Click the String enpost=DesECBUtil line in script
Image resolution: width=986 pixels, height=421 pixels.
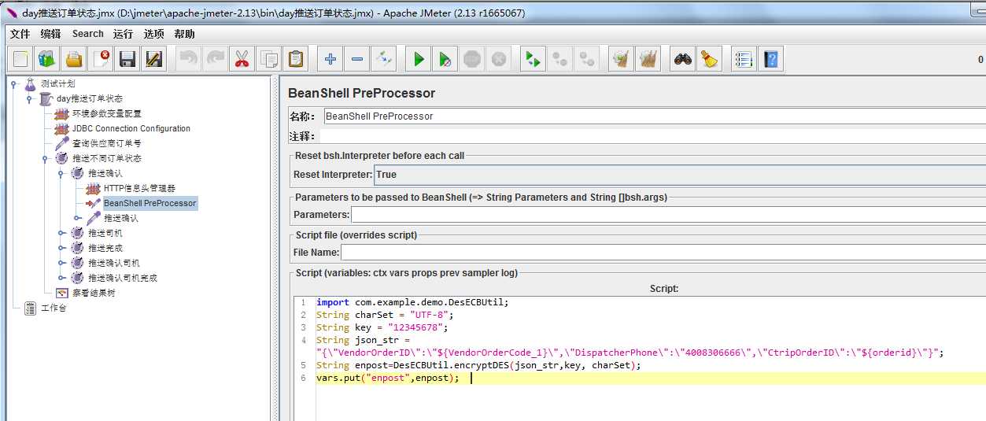[478, 365]
